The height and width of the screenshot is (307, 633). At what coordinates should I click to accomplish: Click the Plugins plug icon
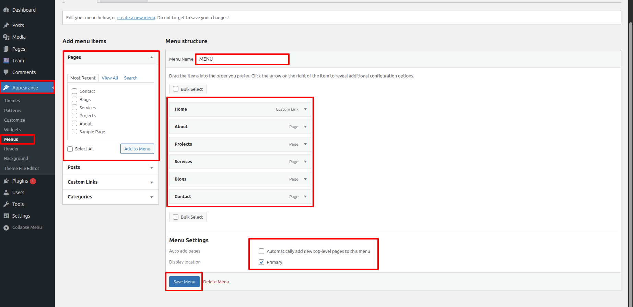[x=6, y=181]
